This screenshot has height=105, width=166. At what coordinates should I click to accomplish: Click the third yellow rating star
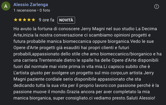(24, 20)
